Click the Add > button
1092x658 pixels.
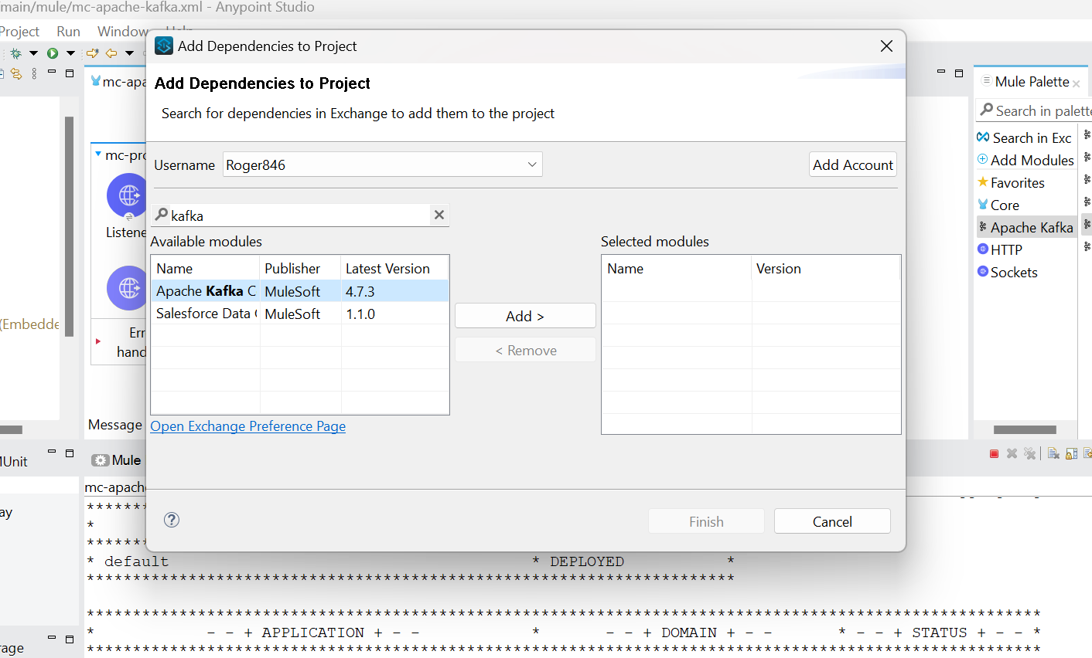click(x=525, y=316)
